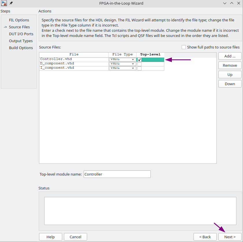Move file Up in list
The width and height of the screenshot is (243, 242).
point(230,75)
